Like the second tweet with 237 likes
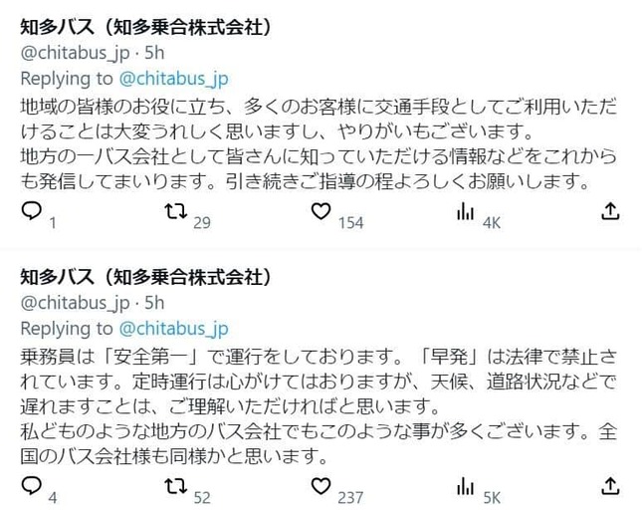The image size is (642, 515). click(x=321, y=486)
